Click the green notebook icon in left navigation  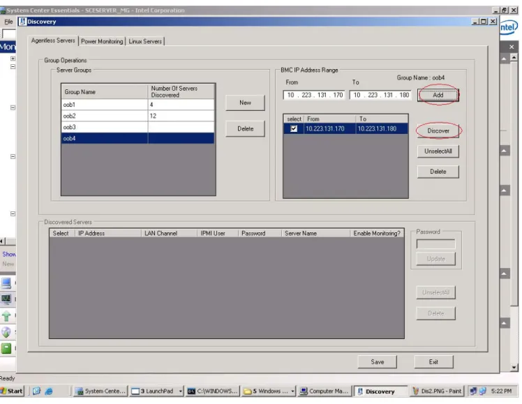pos(6,348)
